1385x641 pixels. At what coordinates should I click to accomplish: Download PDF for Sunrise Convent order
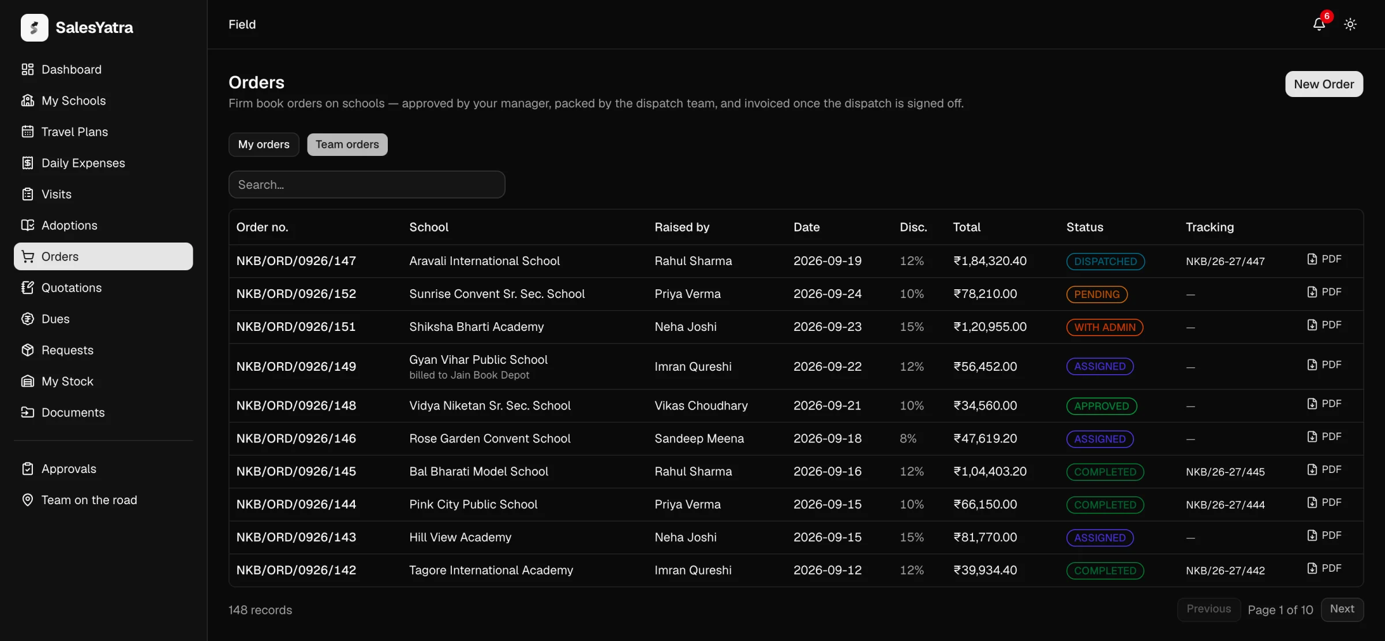[x=1324, y=292]
